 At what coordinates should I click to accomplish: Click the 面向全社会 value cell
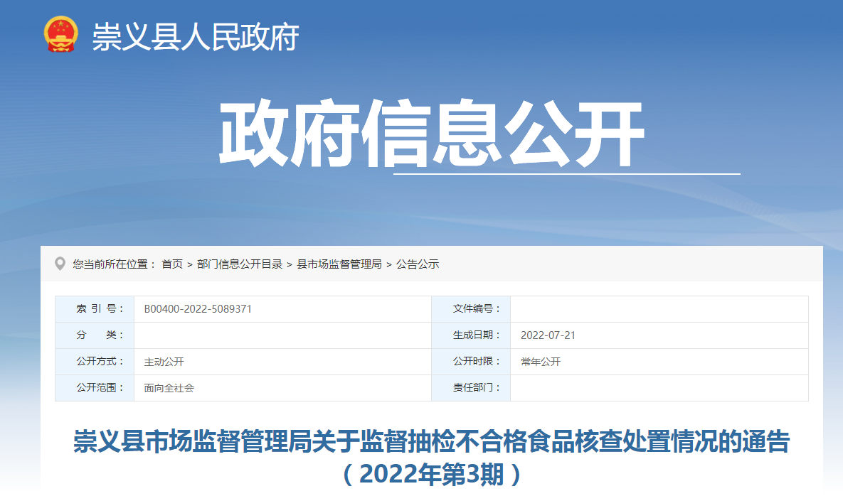[283, 388]
